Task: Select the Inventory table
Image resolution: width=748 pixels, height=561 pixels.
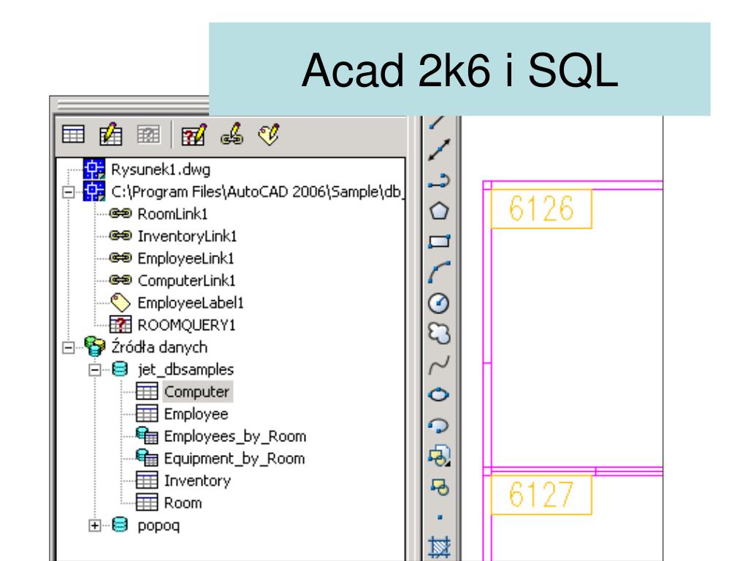Action: 197,481
